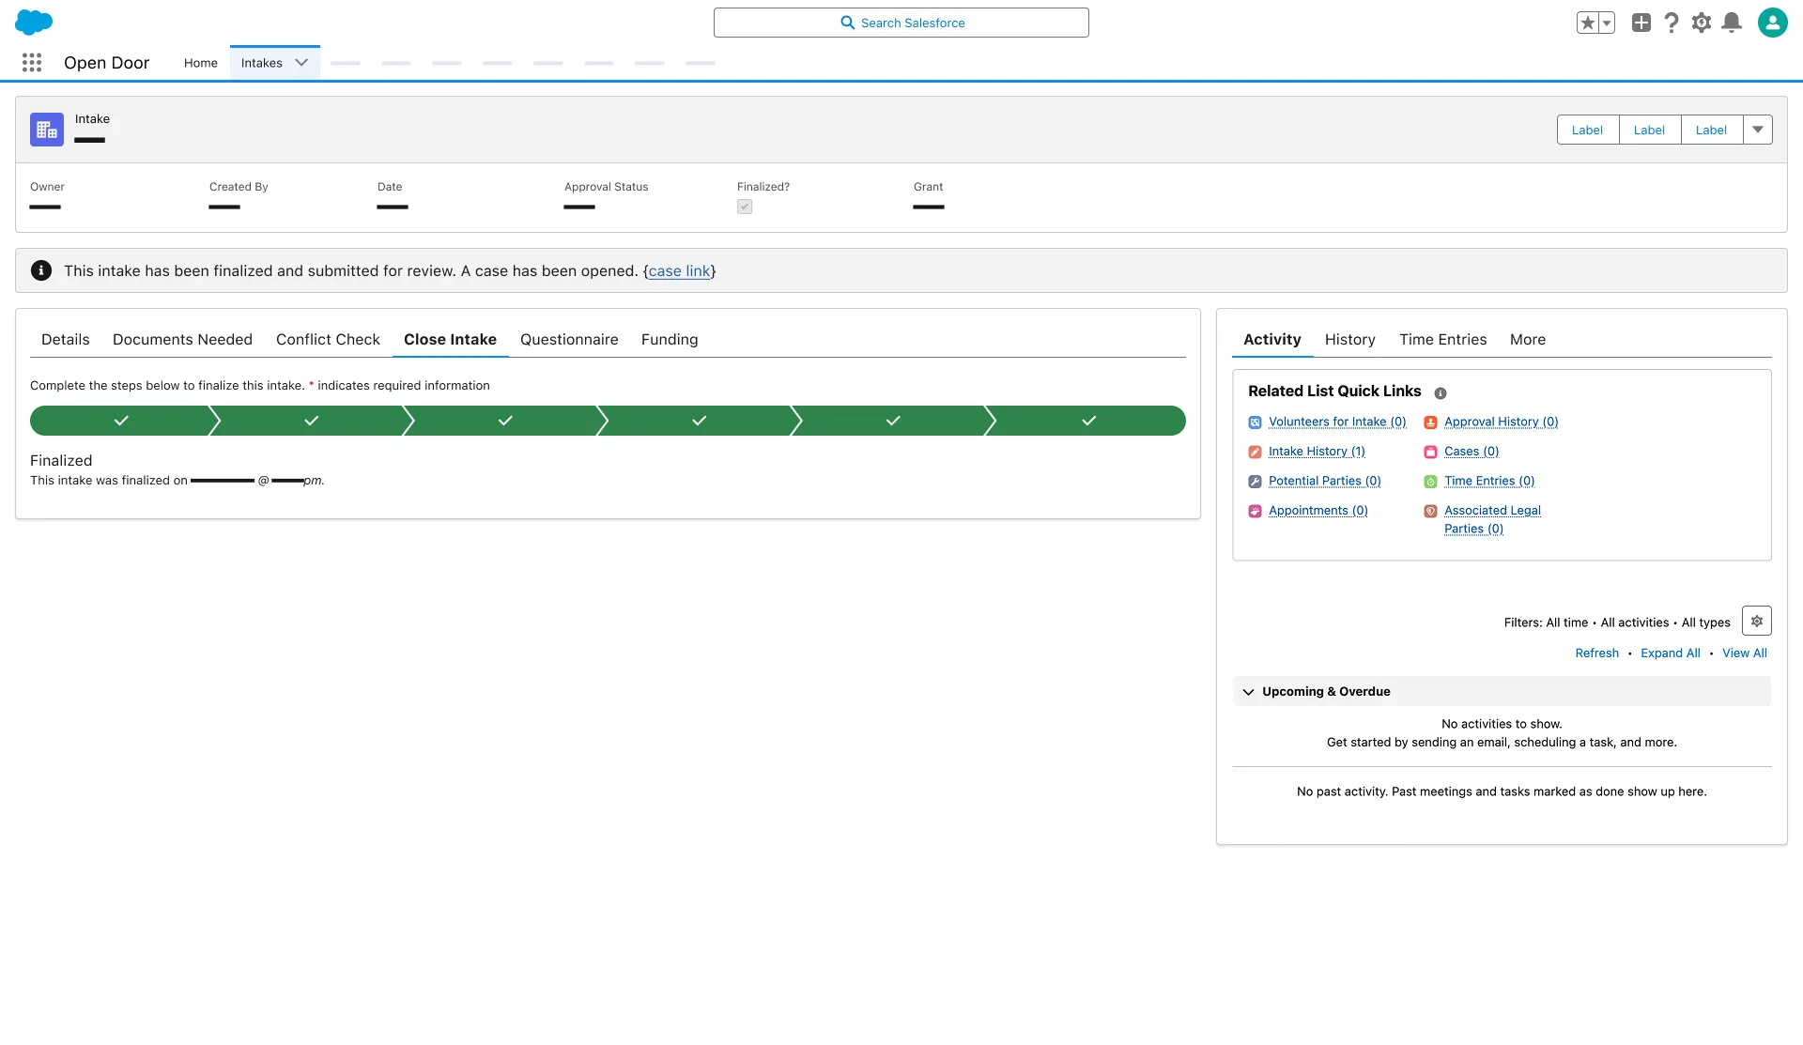Click View All in the activity timeline
Screen dimensions: 1803x1045
click(x=1744, y=653)
